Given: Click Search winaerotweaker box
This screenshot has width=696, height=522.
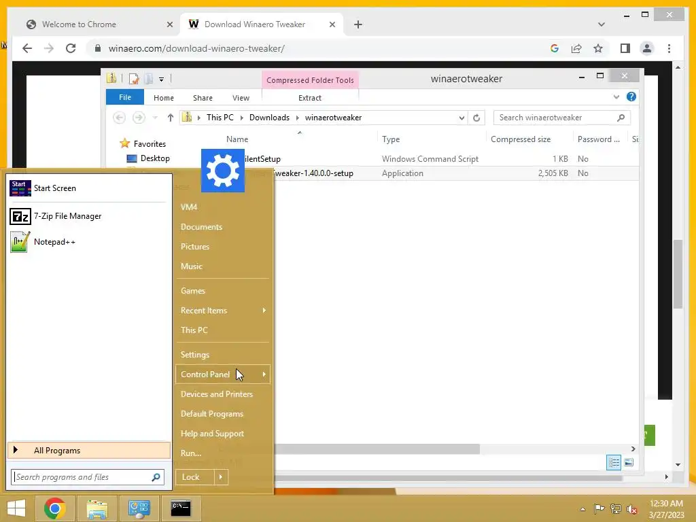Looking at the screenshot, I should (x=561, y=118).
